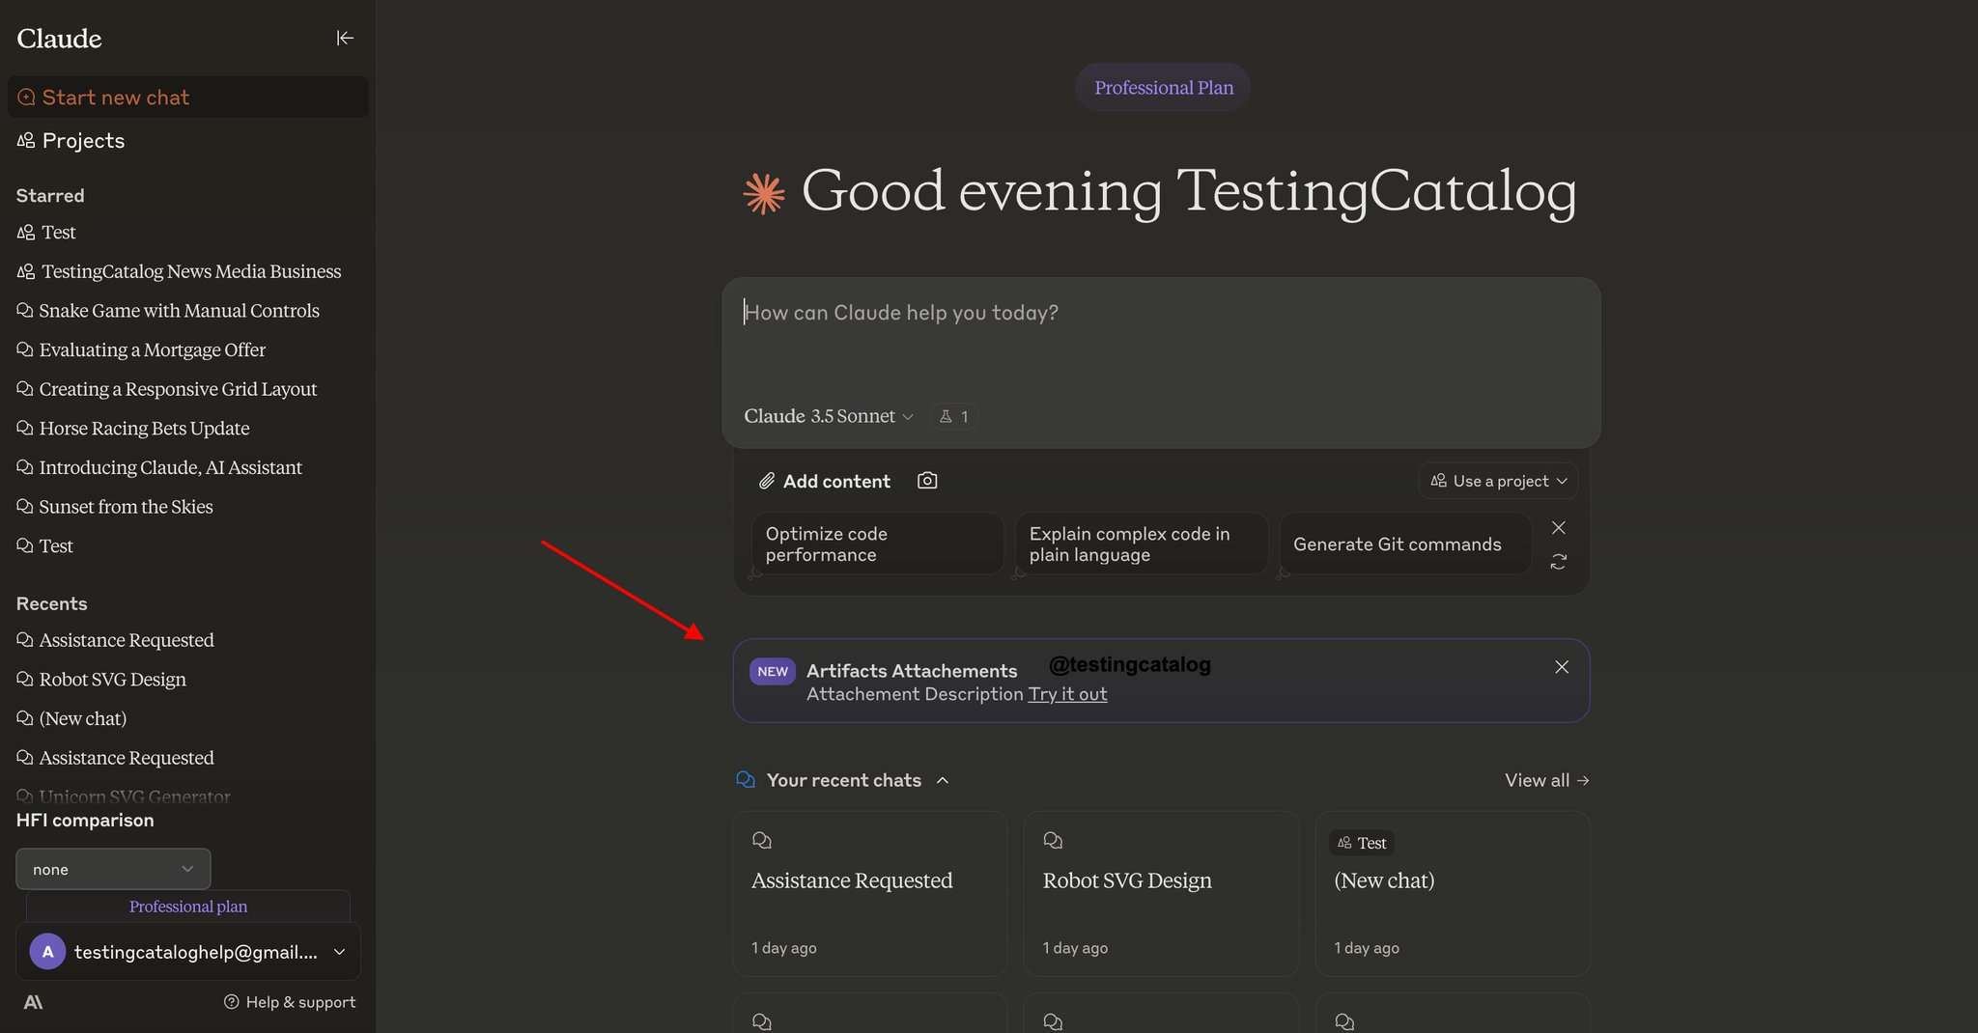1978x1033 pixels.
Task: Open Help & support
Action: coord(290,1002)
